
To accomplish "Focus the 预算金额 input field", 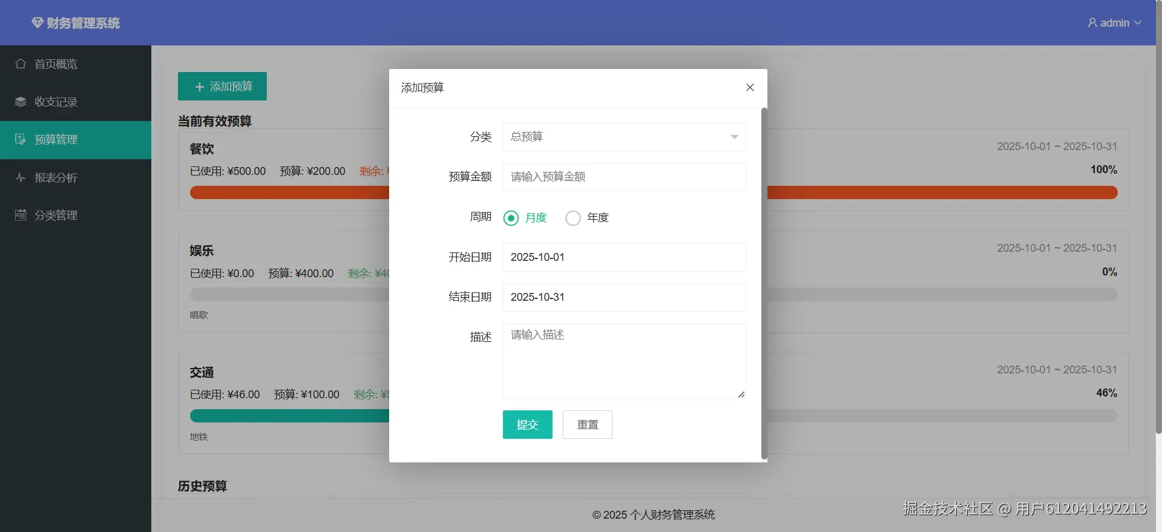I will tap(624, 177).
